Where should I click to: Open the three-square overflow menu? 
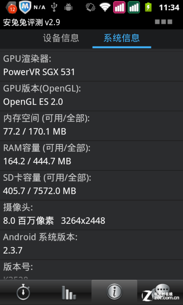pyautogui.click(x=164, y=22)
